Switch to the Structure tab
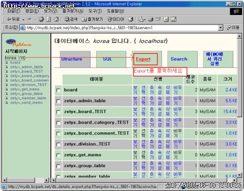Image resolution: width=244 pixels, height=191 pixels. click(75, 59)
